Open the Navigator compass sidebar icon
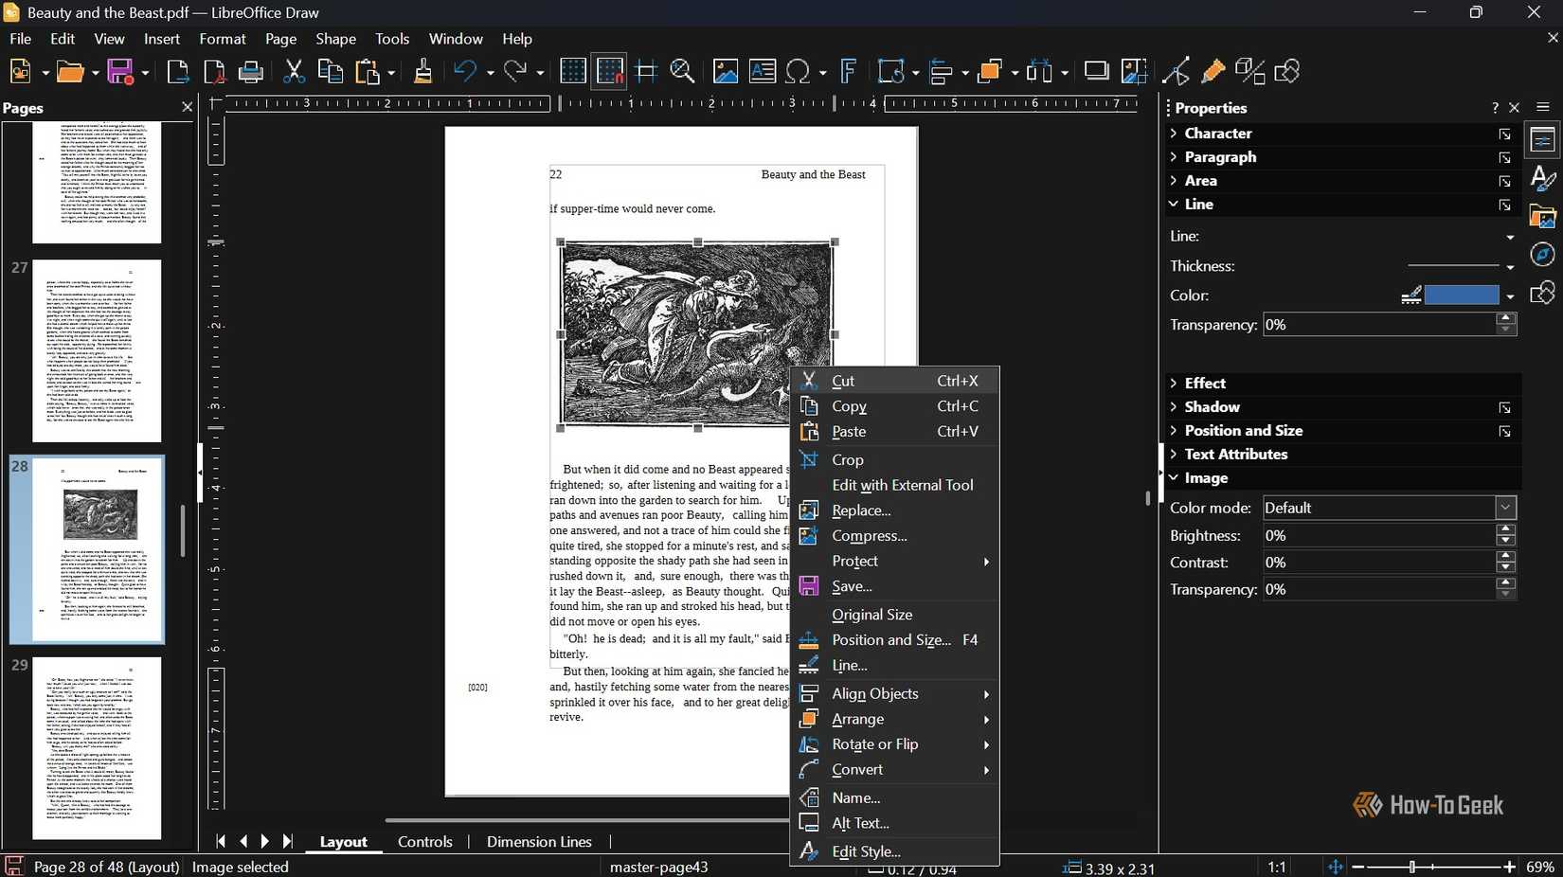 tap(1543, 255)
